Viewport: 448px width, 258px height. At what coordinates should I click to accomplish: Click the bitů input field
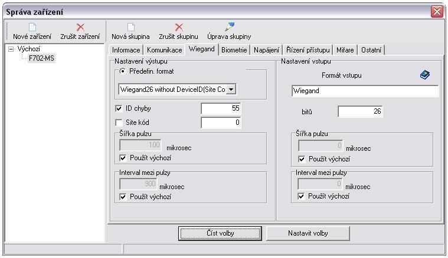coord(359,111)
